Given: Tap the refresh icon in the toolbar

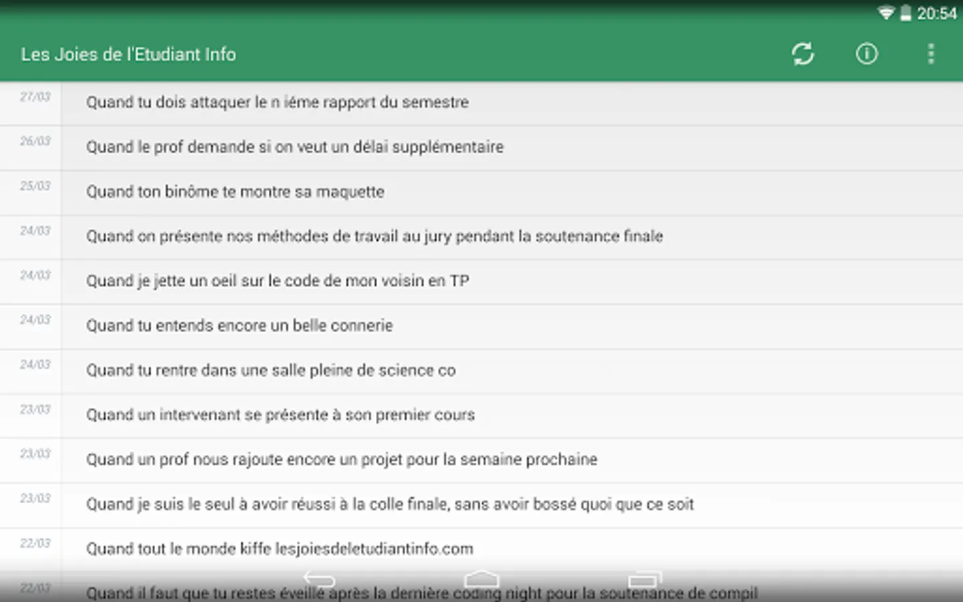Looking at the screenshot, I should pyautogui.click(x=802, y=54).
